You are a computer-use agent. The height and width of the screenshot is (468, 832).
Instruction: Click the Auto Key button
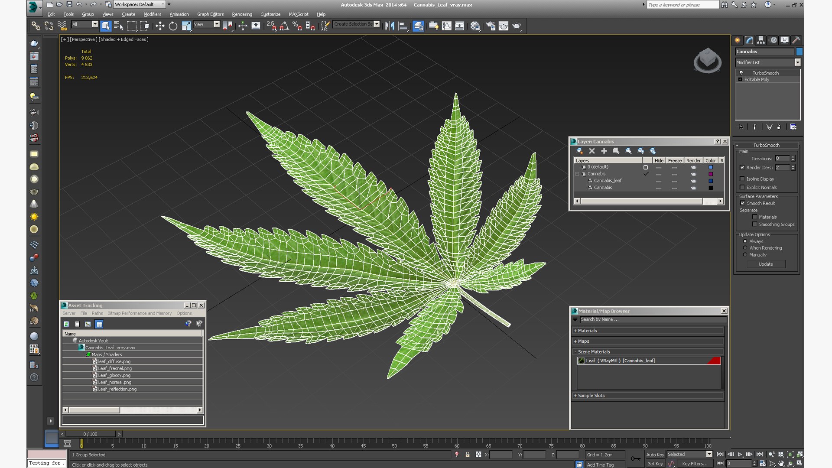coord(655,455)
